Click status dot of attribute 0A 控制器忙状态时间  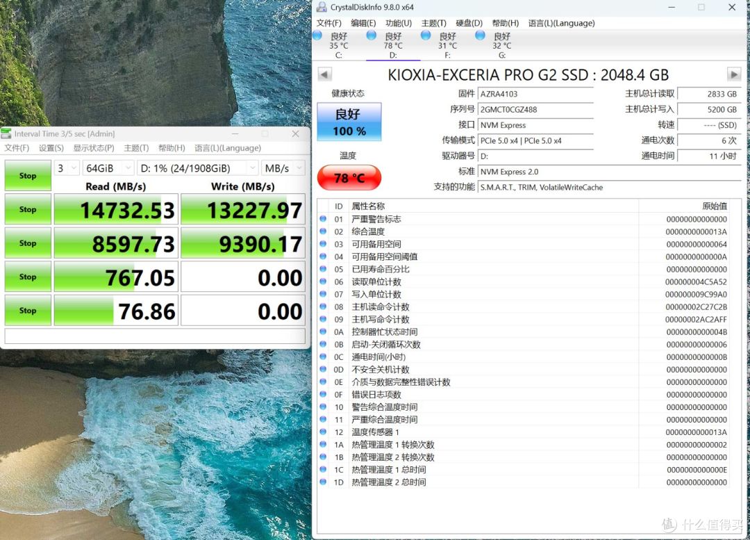pyautogui.click(x=323, y=332)
